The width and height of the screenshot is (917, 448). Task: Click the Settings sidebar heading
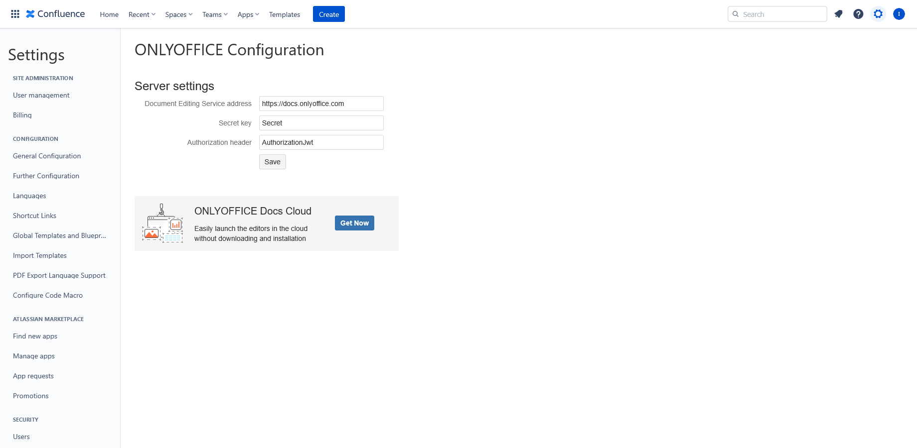[x=36, y=55]
